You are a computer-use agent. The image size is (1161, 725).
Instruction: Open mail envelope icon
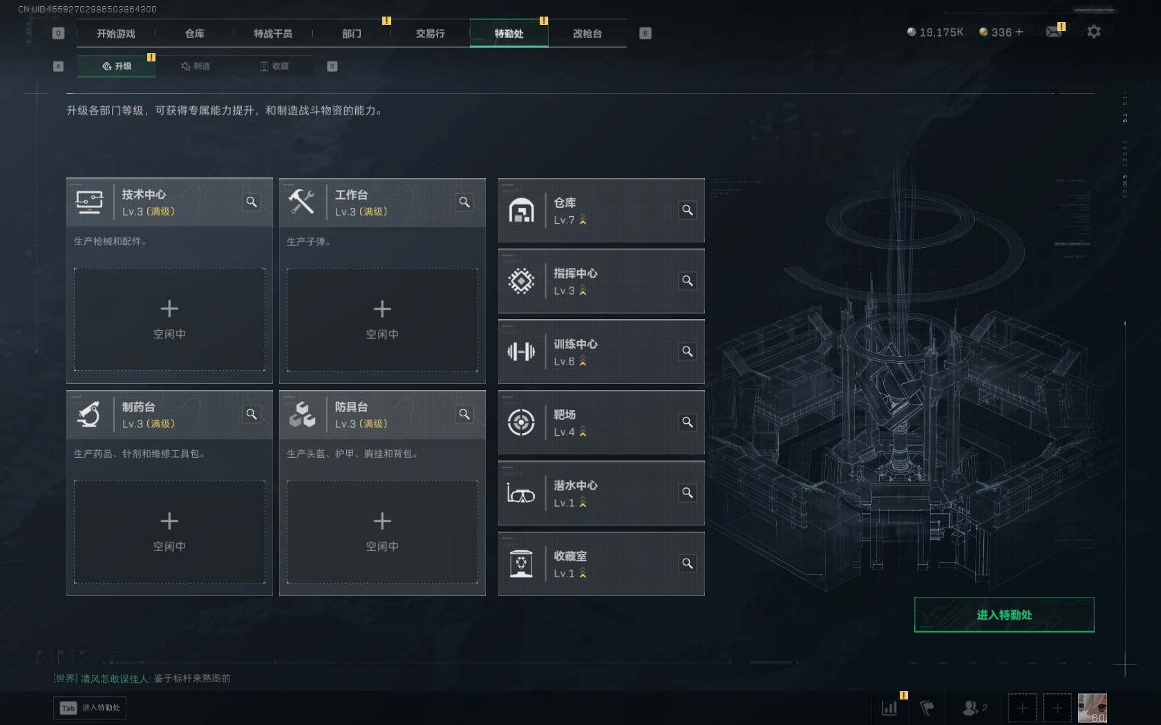(1054, 32)
